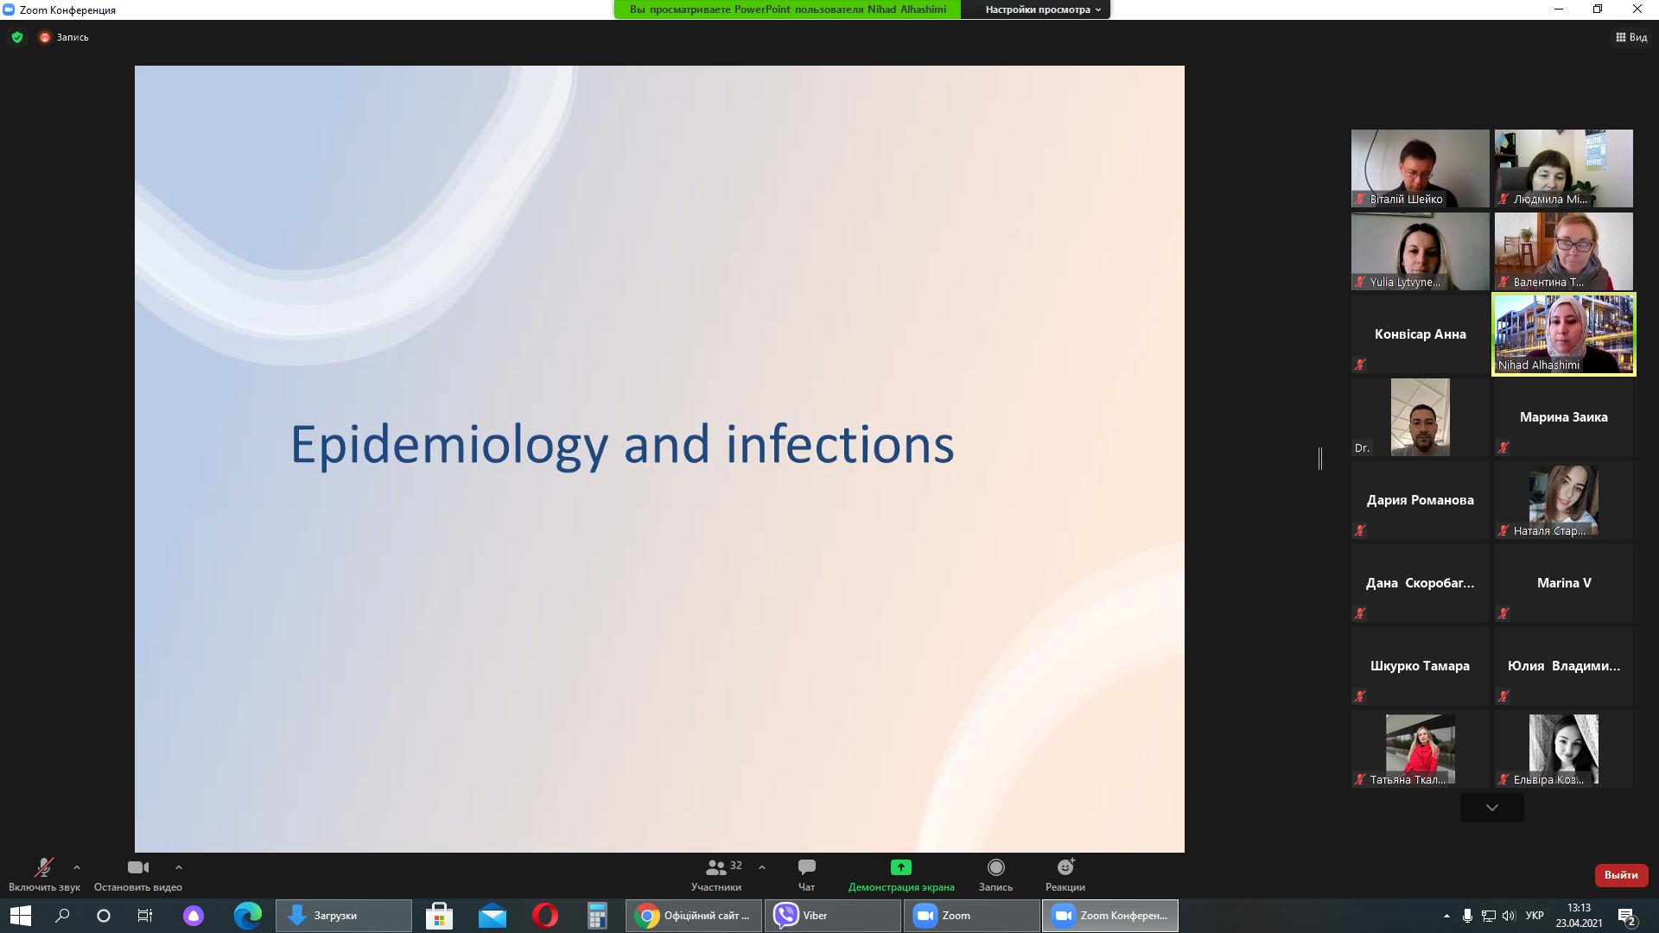This screenshot has height=933, width=1659.
Task: Switch keyboard language УКР
Action: tap(1535, 916)
